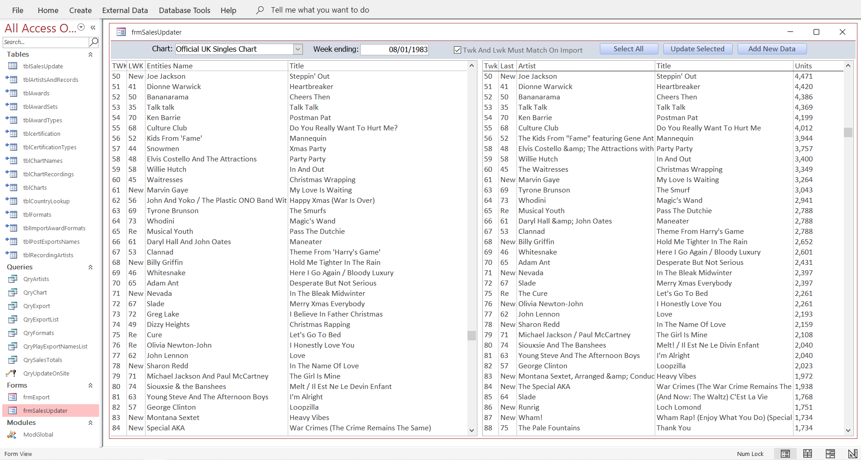Click the frmSalesUpdater window title icon

click(121, 32)
